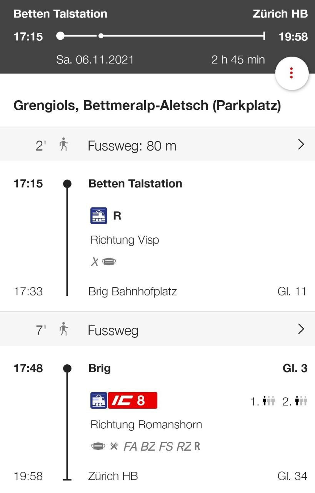Open the red three-dot options button
The height and width of the screenshot is (493, 315).
tap(292, 73)
